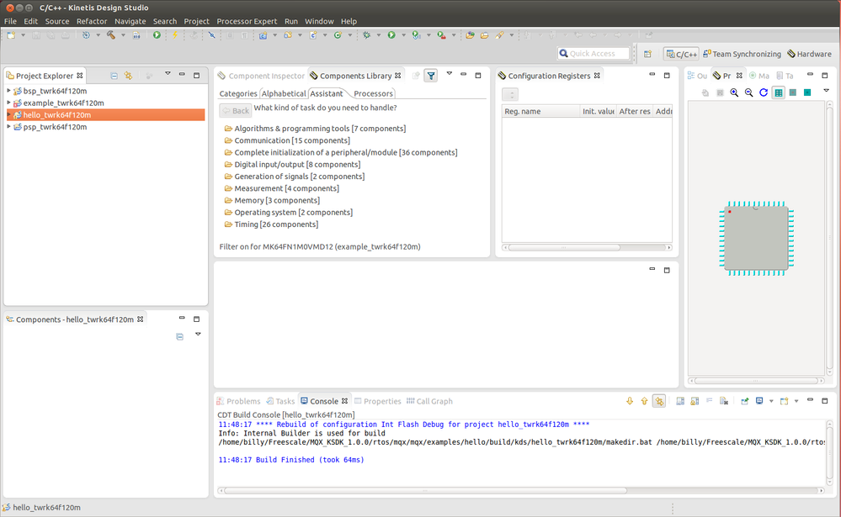Zoom out on the processor view
Viewport: 841px width, 517px height.
click(x=748, y=92)
